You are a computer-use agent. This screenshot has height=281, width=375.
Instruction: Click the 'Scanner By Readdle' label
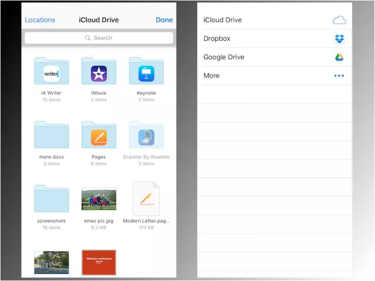point(146,157)
